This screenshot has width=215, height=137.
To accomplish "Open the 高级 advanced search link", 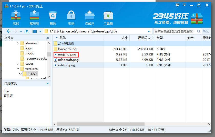I will pos(206,31).
